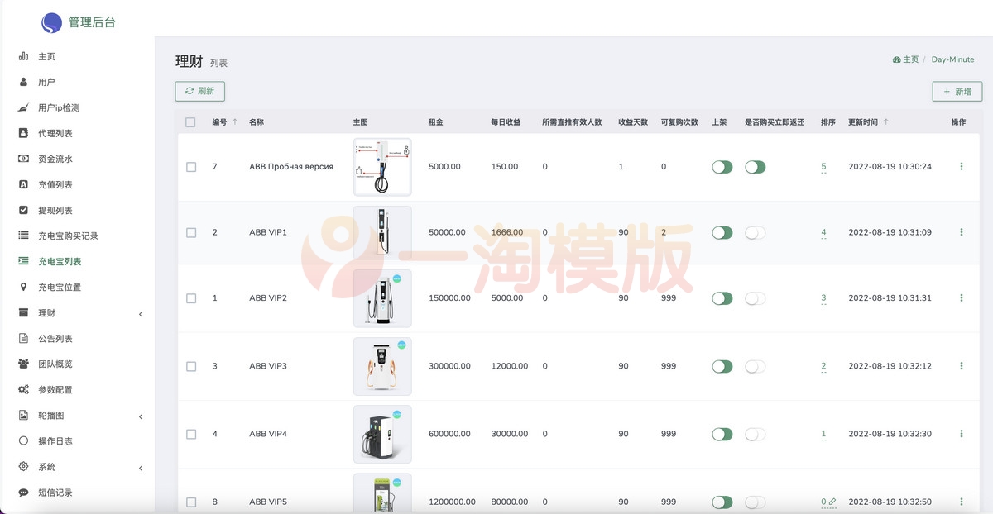Click the 短信记录 chat bubble icon
Viewport: 993px width, 514px height.
tap(23, 493)
